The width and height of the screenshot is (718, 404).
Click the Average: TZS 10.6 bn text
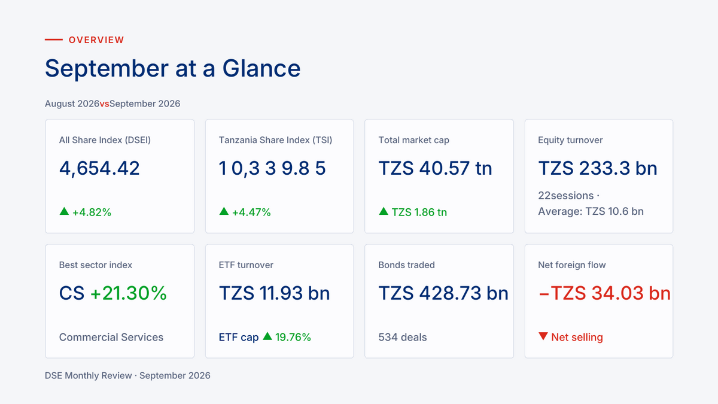point(591,211)
